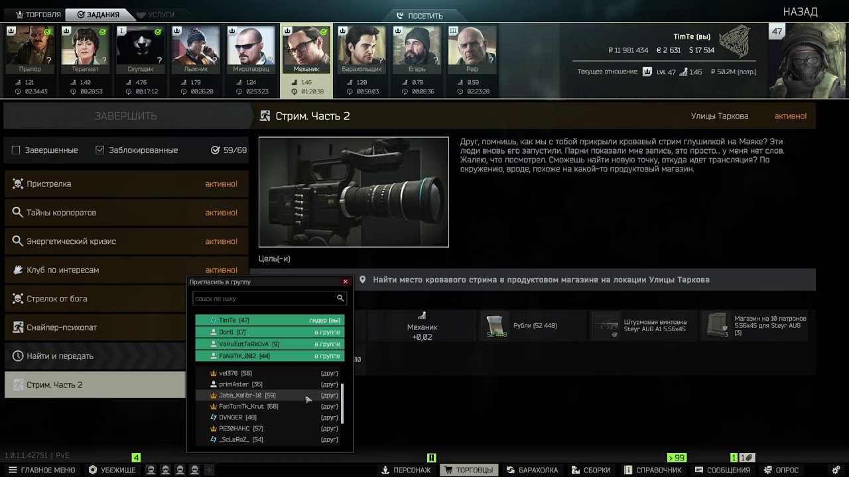Open Главное меню

pos(42,470)
